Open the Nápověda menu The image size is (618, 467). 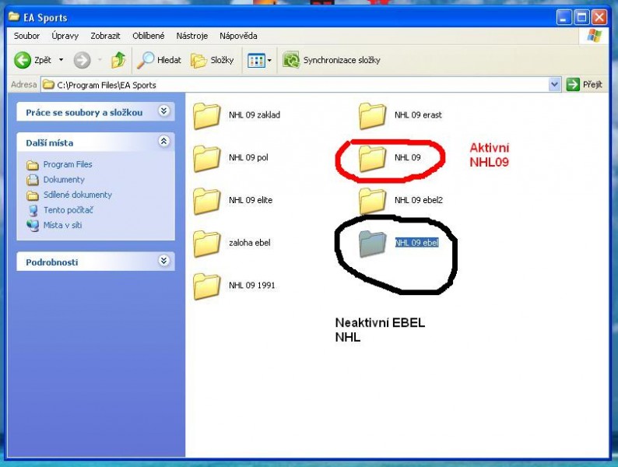tap(238, 36)
